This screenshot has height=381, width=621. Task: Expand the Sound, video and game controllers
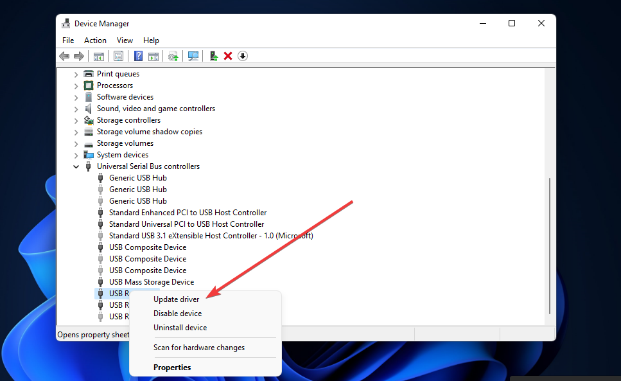(76, 109)
